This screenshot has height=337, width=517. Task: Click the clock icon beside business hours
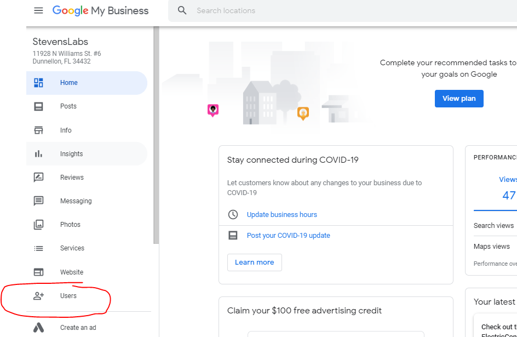[233, 215]
